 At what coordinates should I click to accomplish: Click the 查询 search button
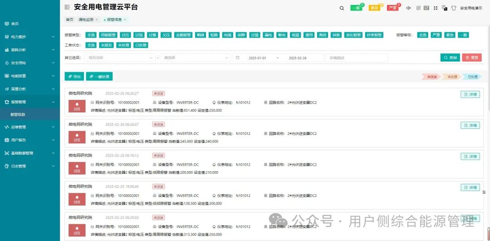click(x=450, y=58)
